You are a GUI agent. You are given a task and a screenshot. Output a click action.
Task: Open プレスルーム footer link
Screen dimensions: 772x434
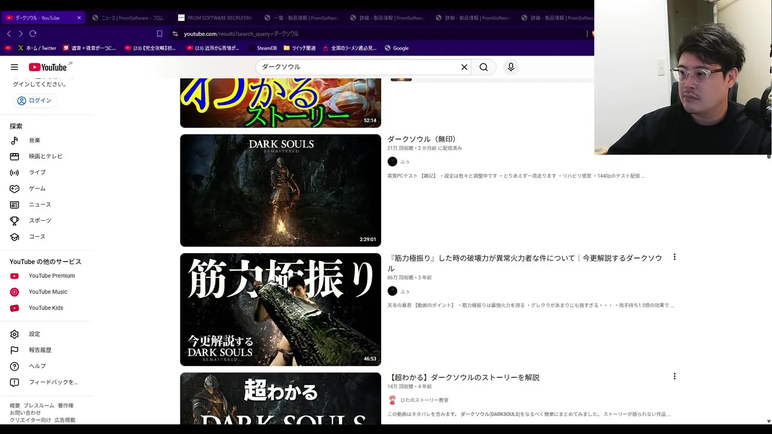tap(39, 406)
